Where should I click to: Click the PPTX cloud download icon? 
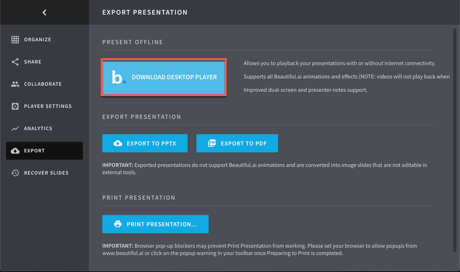tap(118, 143)
